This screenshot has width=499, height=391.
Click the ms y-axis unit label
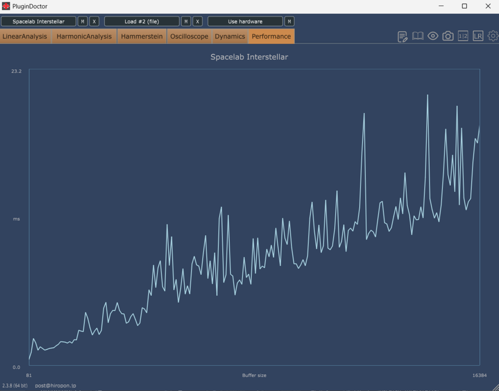pos(16,219)
